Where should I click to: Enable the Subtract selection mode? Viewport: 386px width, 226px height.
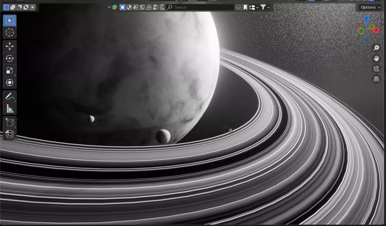coord(19,7)
